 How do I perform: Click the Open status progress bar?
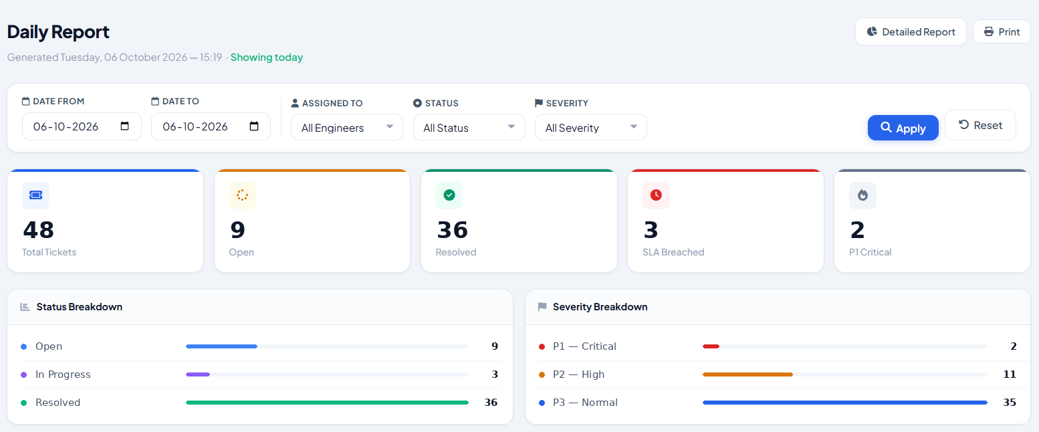click(x=327, y=346)
